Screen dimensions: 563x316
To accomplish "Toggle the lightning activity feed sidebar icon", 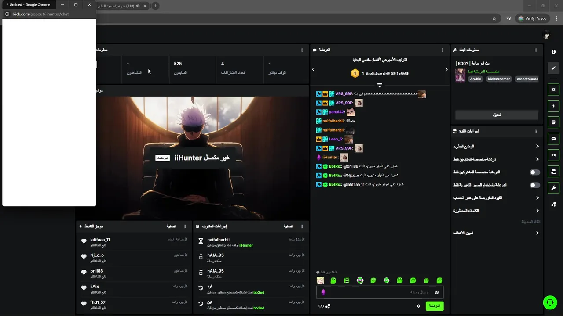I will [x=553, y=106].
